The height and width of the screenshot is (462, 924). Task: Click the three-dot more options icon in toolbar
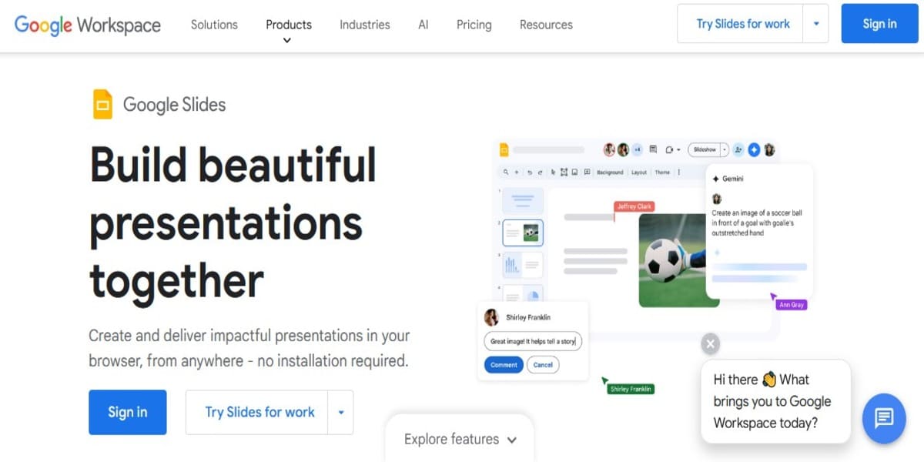point(678,172)
